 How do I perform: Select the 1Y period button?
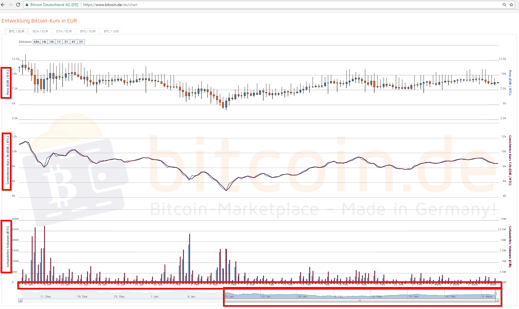pos(58,41)
